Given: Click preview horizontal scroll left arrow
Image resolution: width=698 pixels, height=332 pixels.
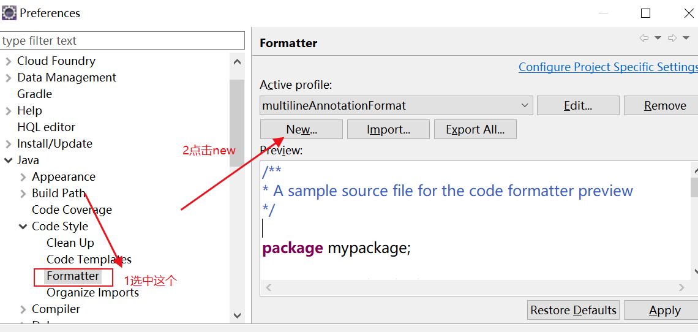Looking at the screenshot, I should point(268,287).
